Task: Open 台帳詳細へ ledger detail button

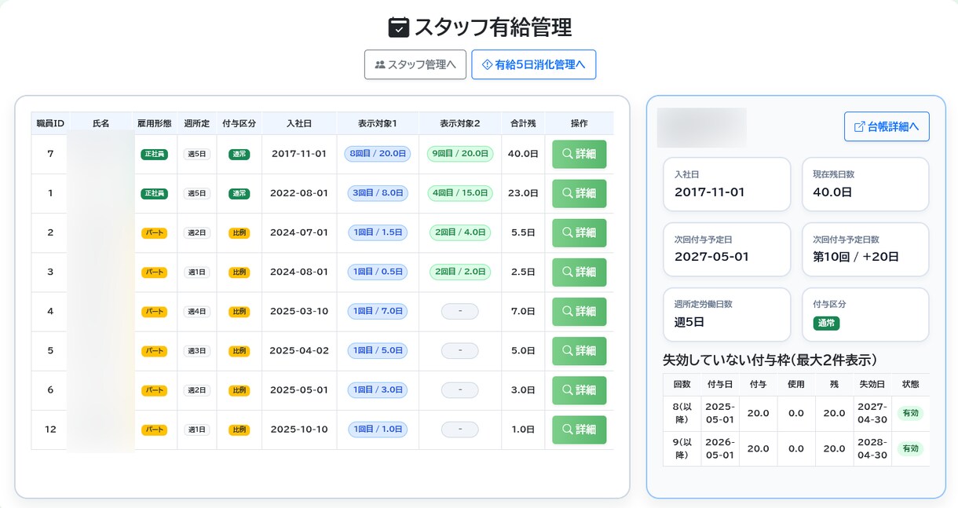Action: 887,126
